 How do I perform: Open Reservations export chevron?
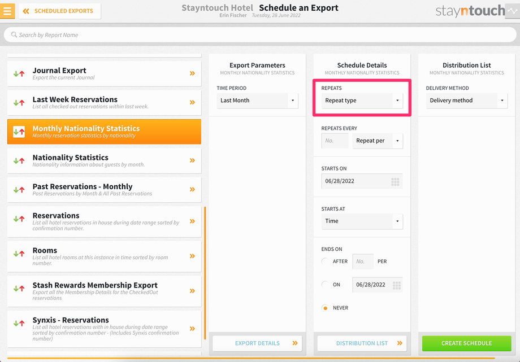coord(192,221)
